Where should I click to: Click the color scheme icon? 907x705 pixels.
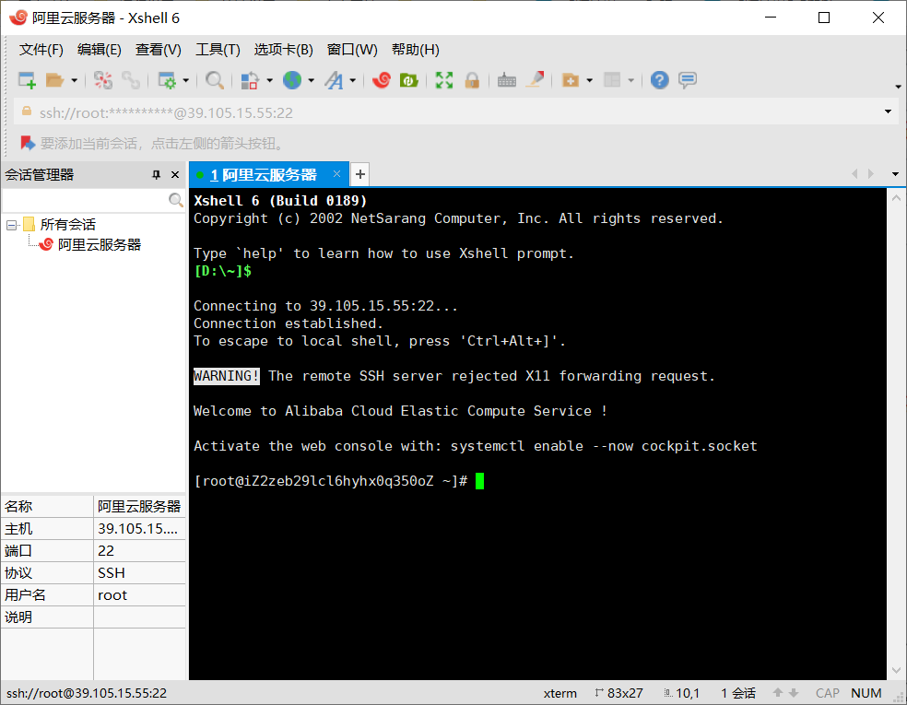(249, 80)
